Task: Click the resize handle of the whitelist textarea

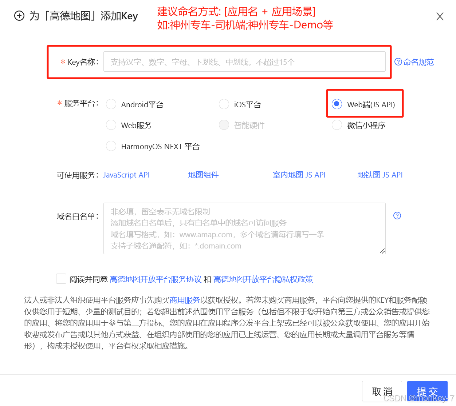Action: point(382,251)
